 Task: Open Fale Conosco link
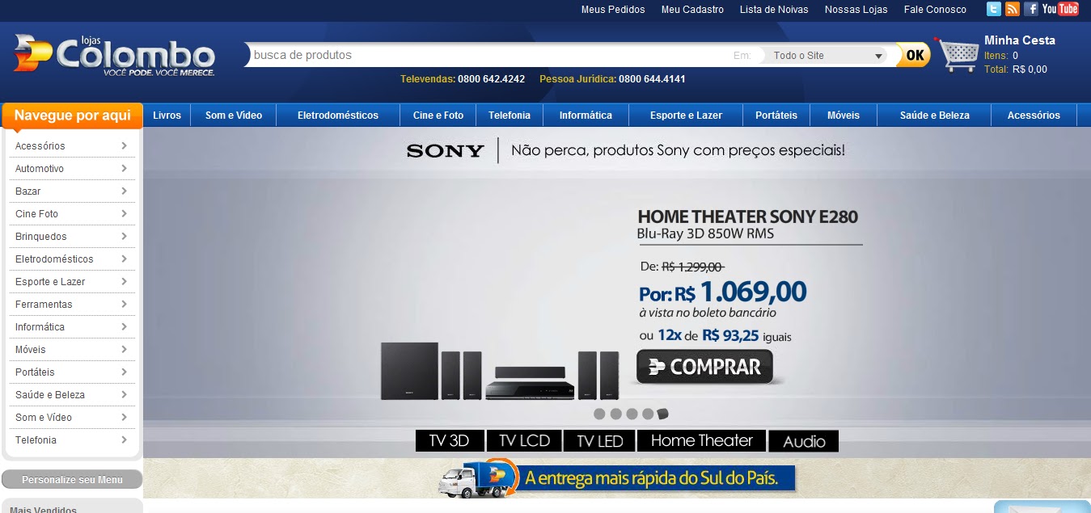[935, 10]
